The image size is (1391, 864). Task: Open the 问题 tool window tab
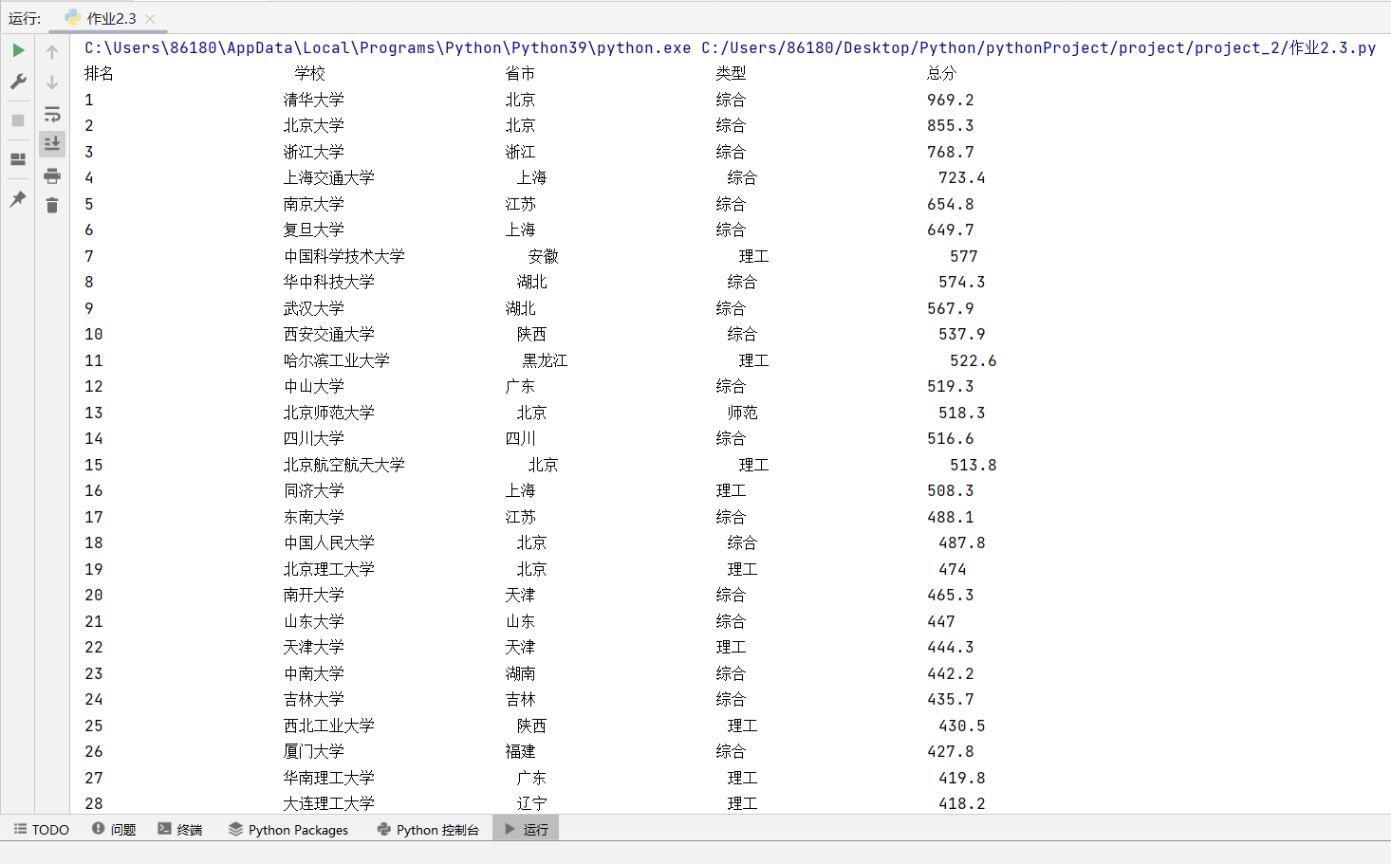click(x=114, y=830)
